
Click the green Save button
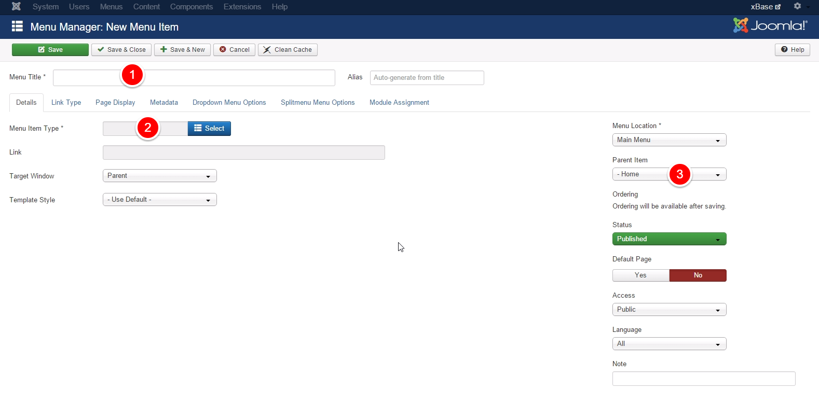[50, 50]
